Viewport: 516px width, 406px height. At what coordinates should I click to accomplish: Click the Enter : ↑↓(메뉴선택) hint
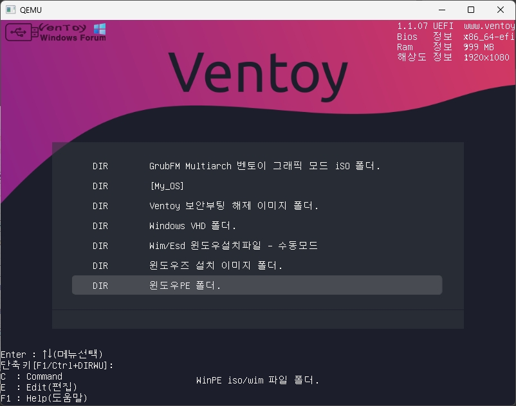pos(51,355)
